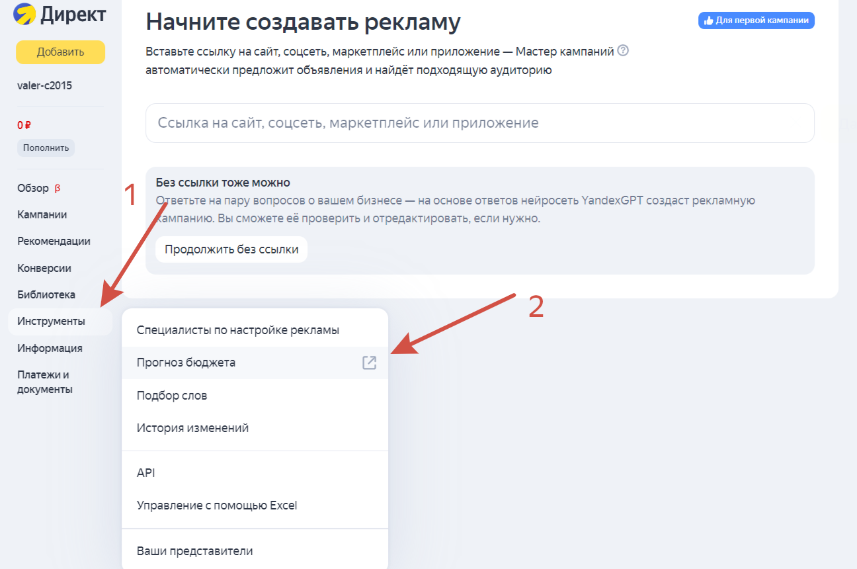
Task: Click the Пополнить button
Action: pos(46,148)
